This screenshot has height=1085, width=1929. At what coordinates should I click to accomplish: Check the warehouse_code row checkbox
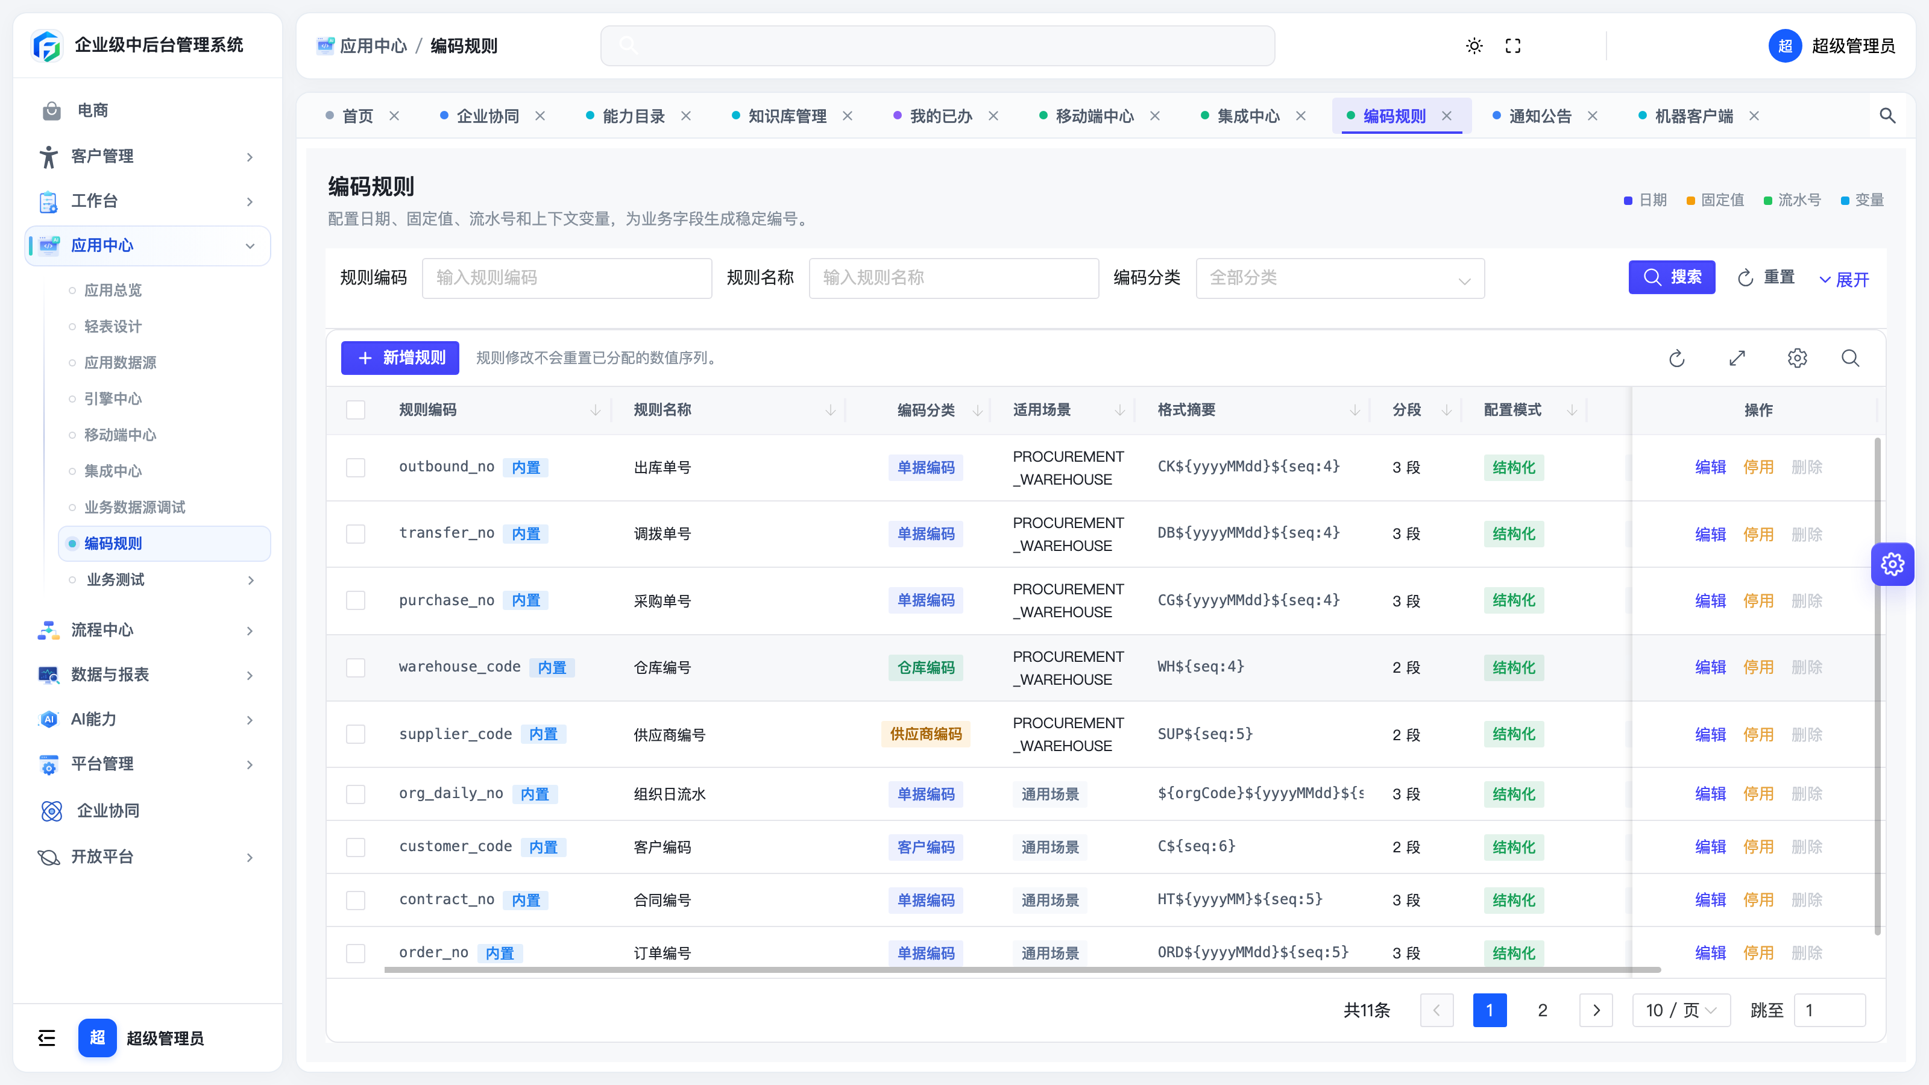[x=356, y=668]
